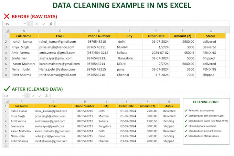
Task: Select cell 9876543216 in the cleaned data
Action: [x=85, y=141]
